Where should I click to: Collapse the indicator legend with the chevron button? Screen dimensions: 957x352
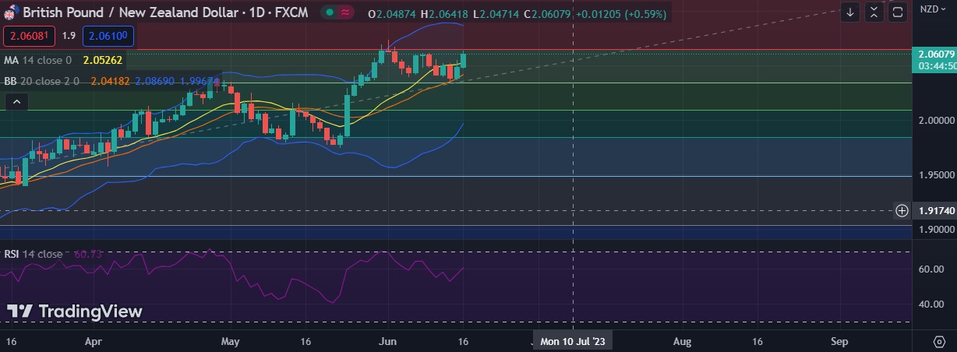tap(16, 102)
